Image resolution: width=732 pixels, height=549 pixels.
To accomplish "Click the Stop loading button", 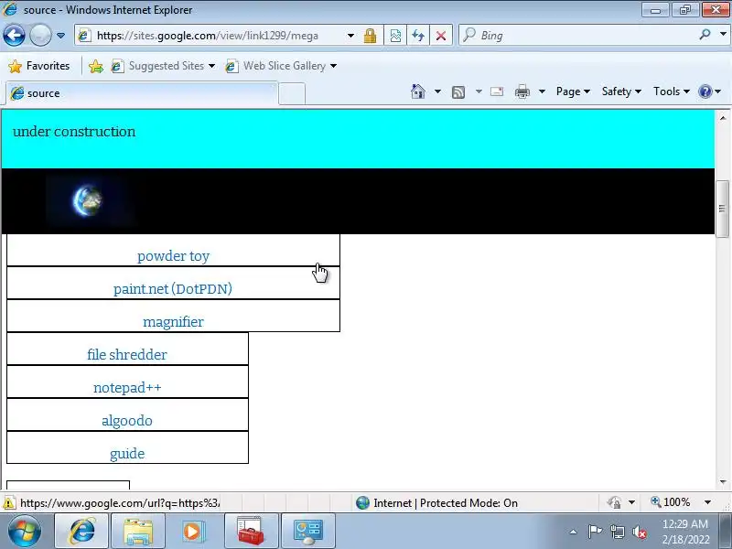I will click(x=441, y=36).
